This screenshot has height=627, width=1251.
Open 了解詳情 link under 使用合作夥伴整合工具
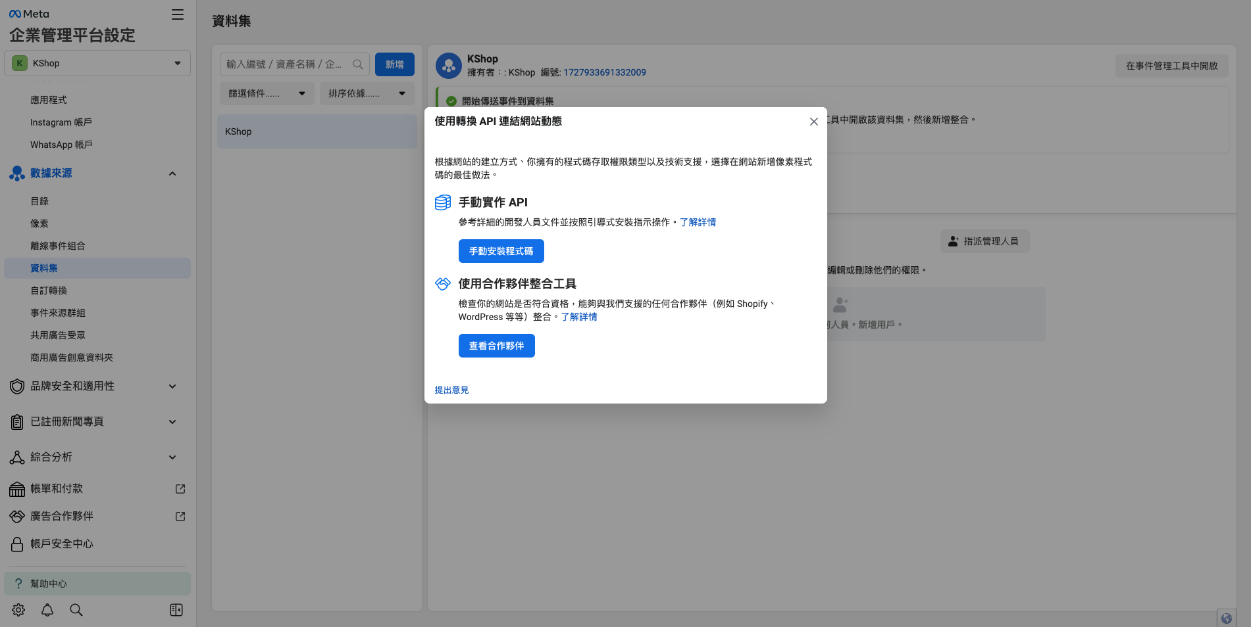579,317
